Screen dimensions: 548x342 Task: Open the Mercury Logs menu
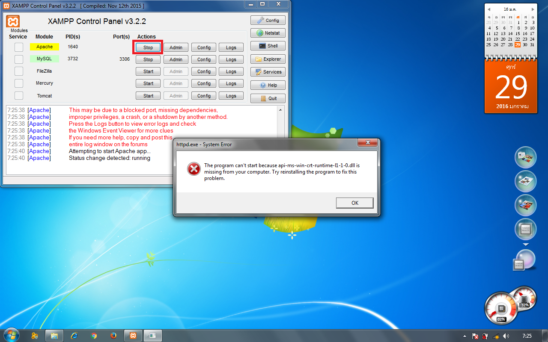[x=231, y=83]
